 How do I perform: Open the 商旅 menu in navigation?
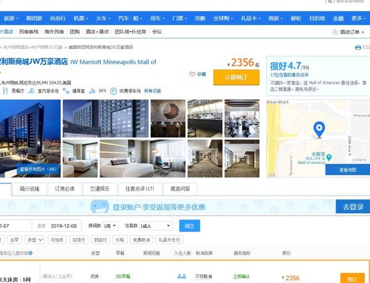(276, 19)
